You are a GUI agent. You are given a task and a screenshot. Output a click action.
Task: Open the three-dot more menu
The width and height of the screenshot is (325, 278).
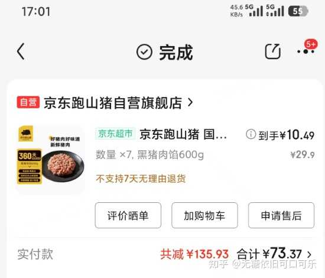point(305,51)
